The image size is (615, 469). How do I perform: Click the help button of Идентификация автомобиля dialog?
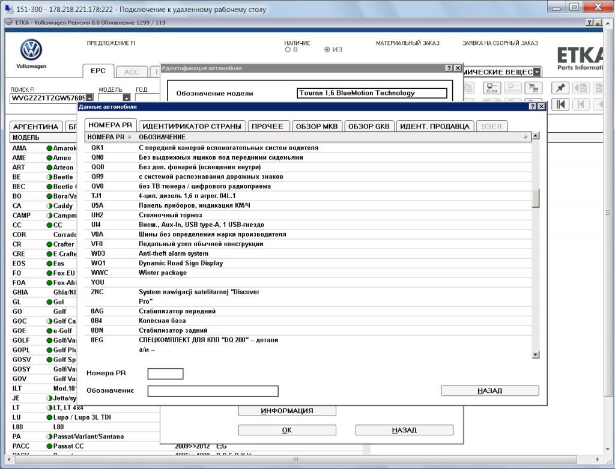[x=449, y=68]
